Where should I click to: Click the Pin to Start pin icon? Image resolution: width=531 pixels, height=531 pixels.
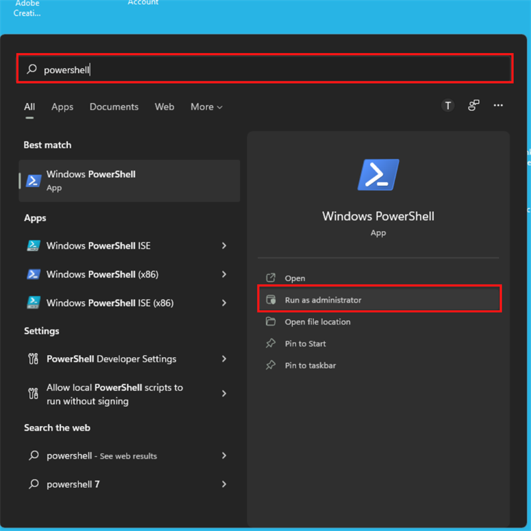[x=271, y=343]
